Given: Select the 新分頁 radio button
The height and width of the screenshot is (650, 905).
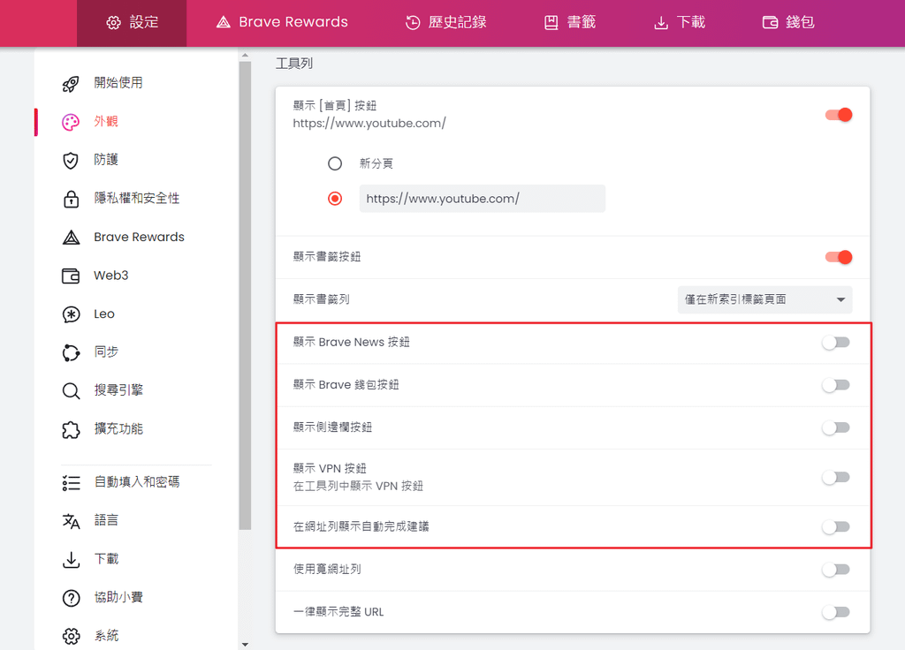Looking at the screenshot, I should tap(335, 163).
